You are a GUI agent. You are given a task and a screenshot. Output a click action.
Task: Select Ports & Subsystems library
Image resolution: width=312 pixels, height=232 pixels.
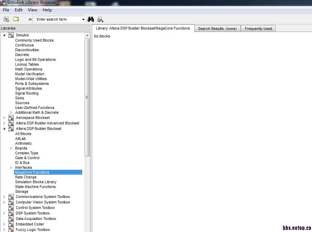pos(32,84)
